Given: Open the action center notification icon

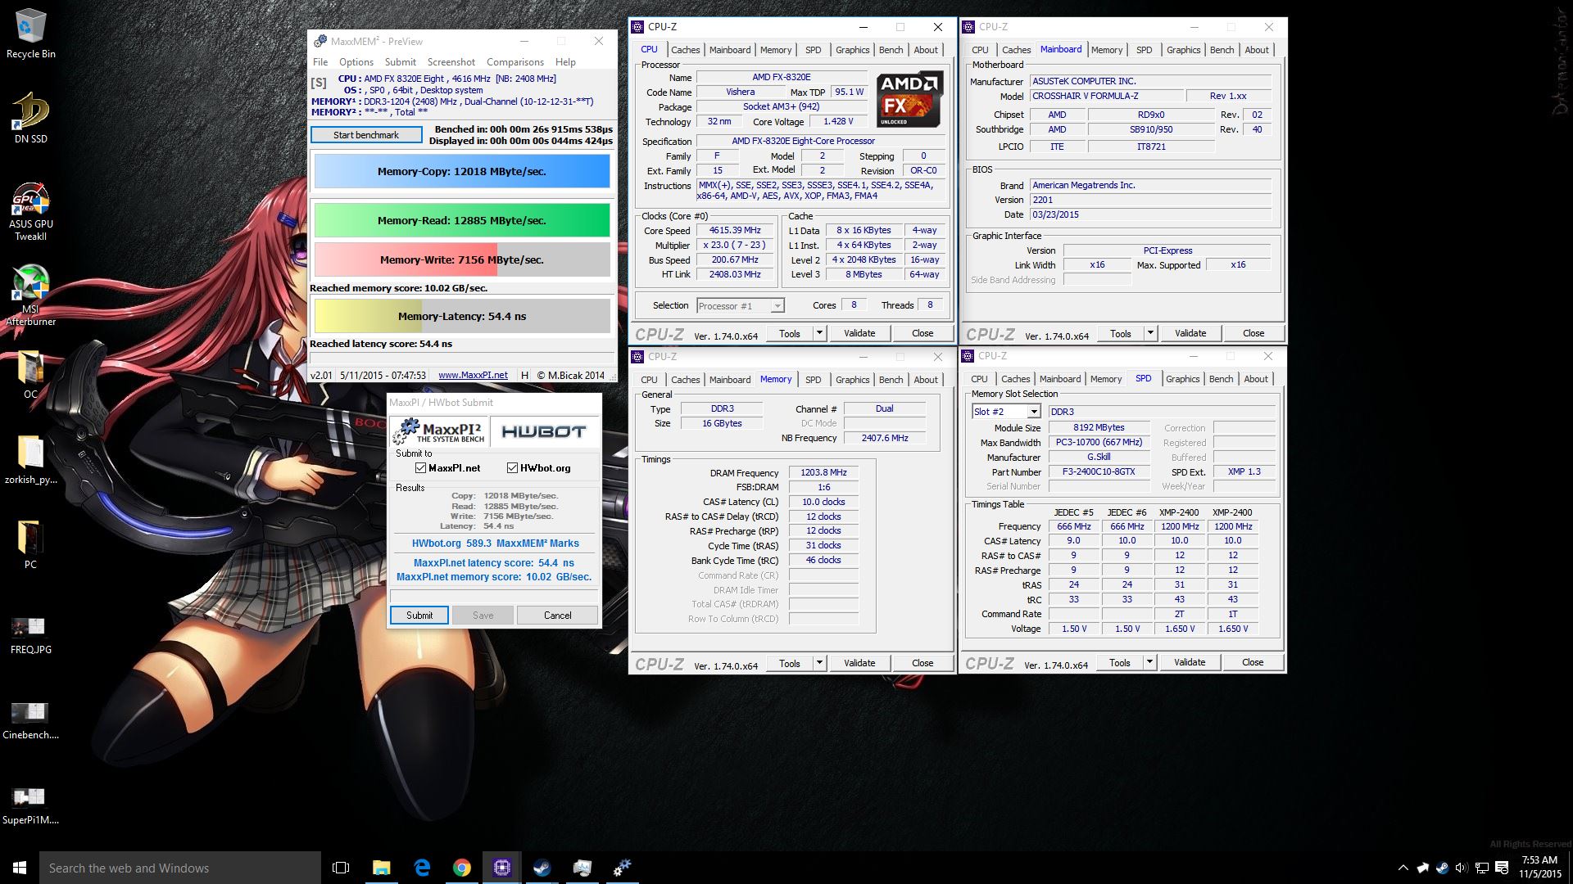Looking at the screenshot, I should point(1502,868).
